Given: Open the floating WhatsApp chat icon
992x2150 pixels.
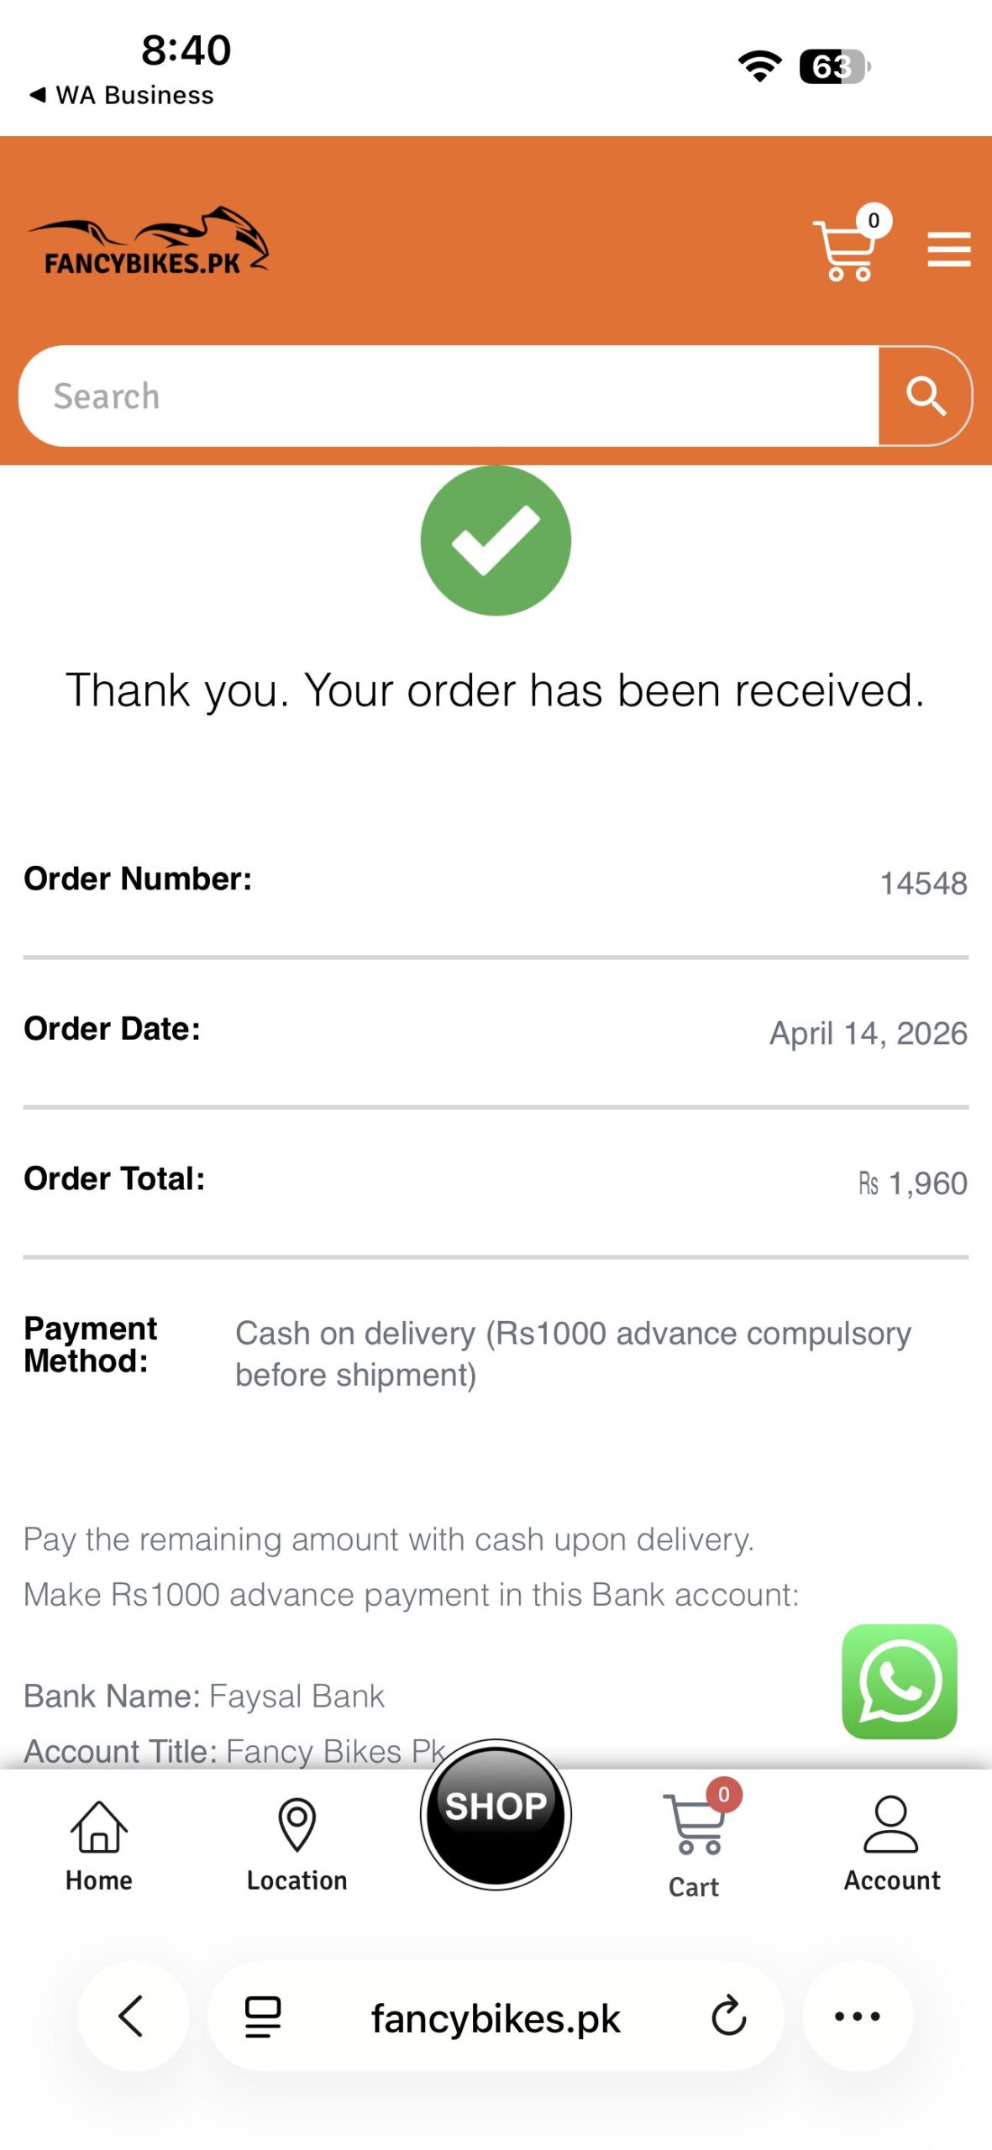Looking at the screenshot, I should coord(899,1681).
